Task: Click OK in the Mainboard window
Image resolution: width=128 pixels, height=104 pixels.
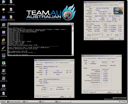Action: pyautogui.click(x=70, y=97)
